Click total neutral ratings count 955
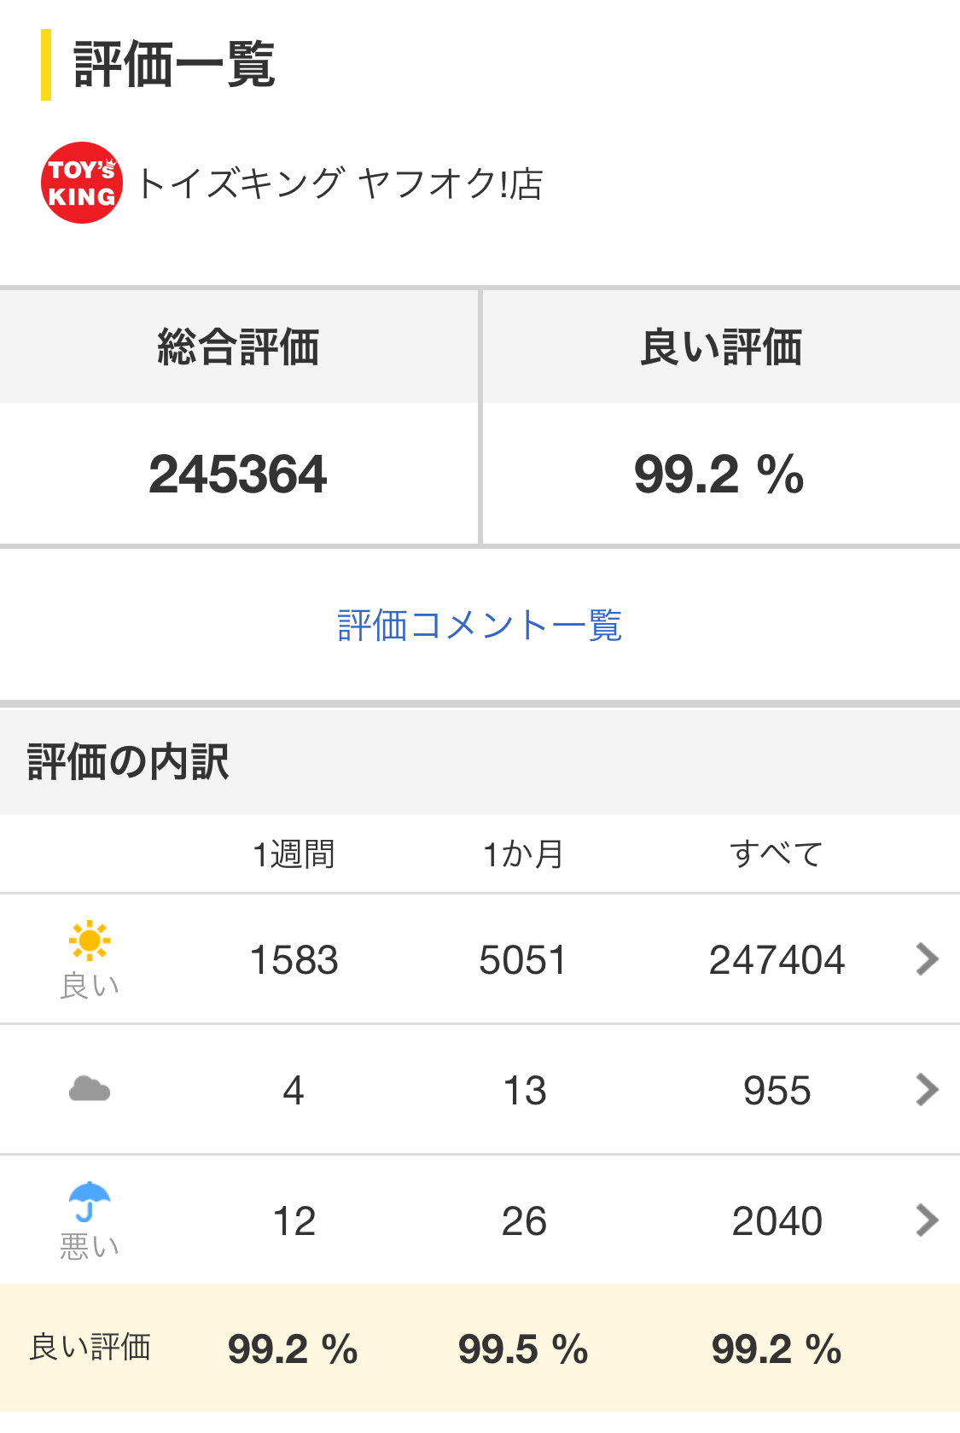This screenshot has width=960, height=1433. [x=777, y=1091]
